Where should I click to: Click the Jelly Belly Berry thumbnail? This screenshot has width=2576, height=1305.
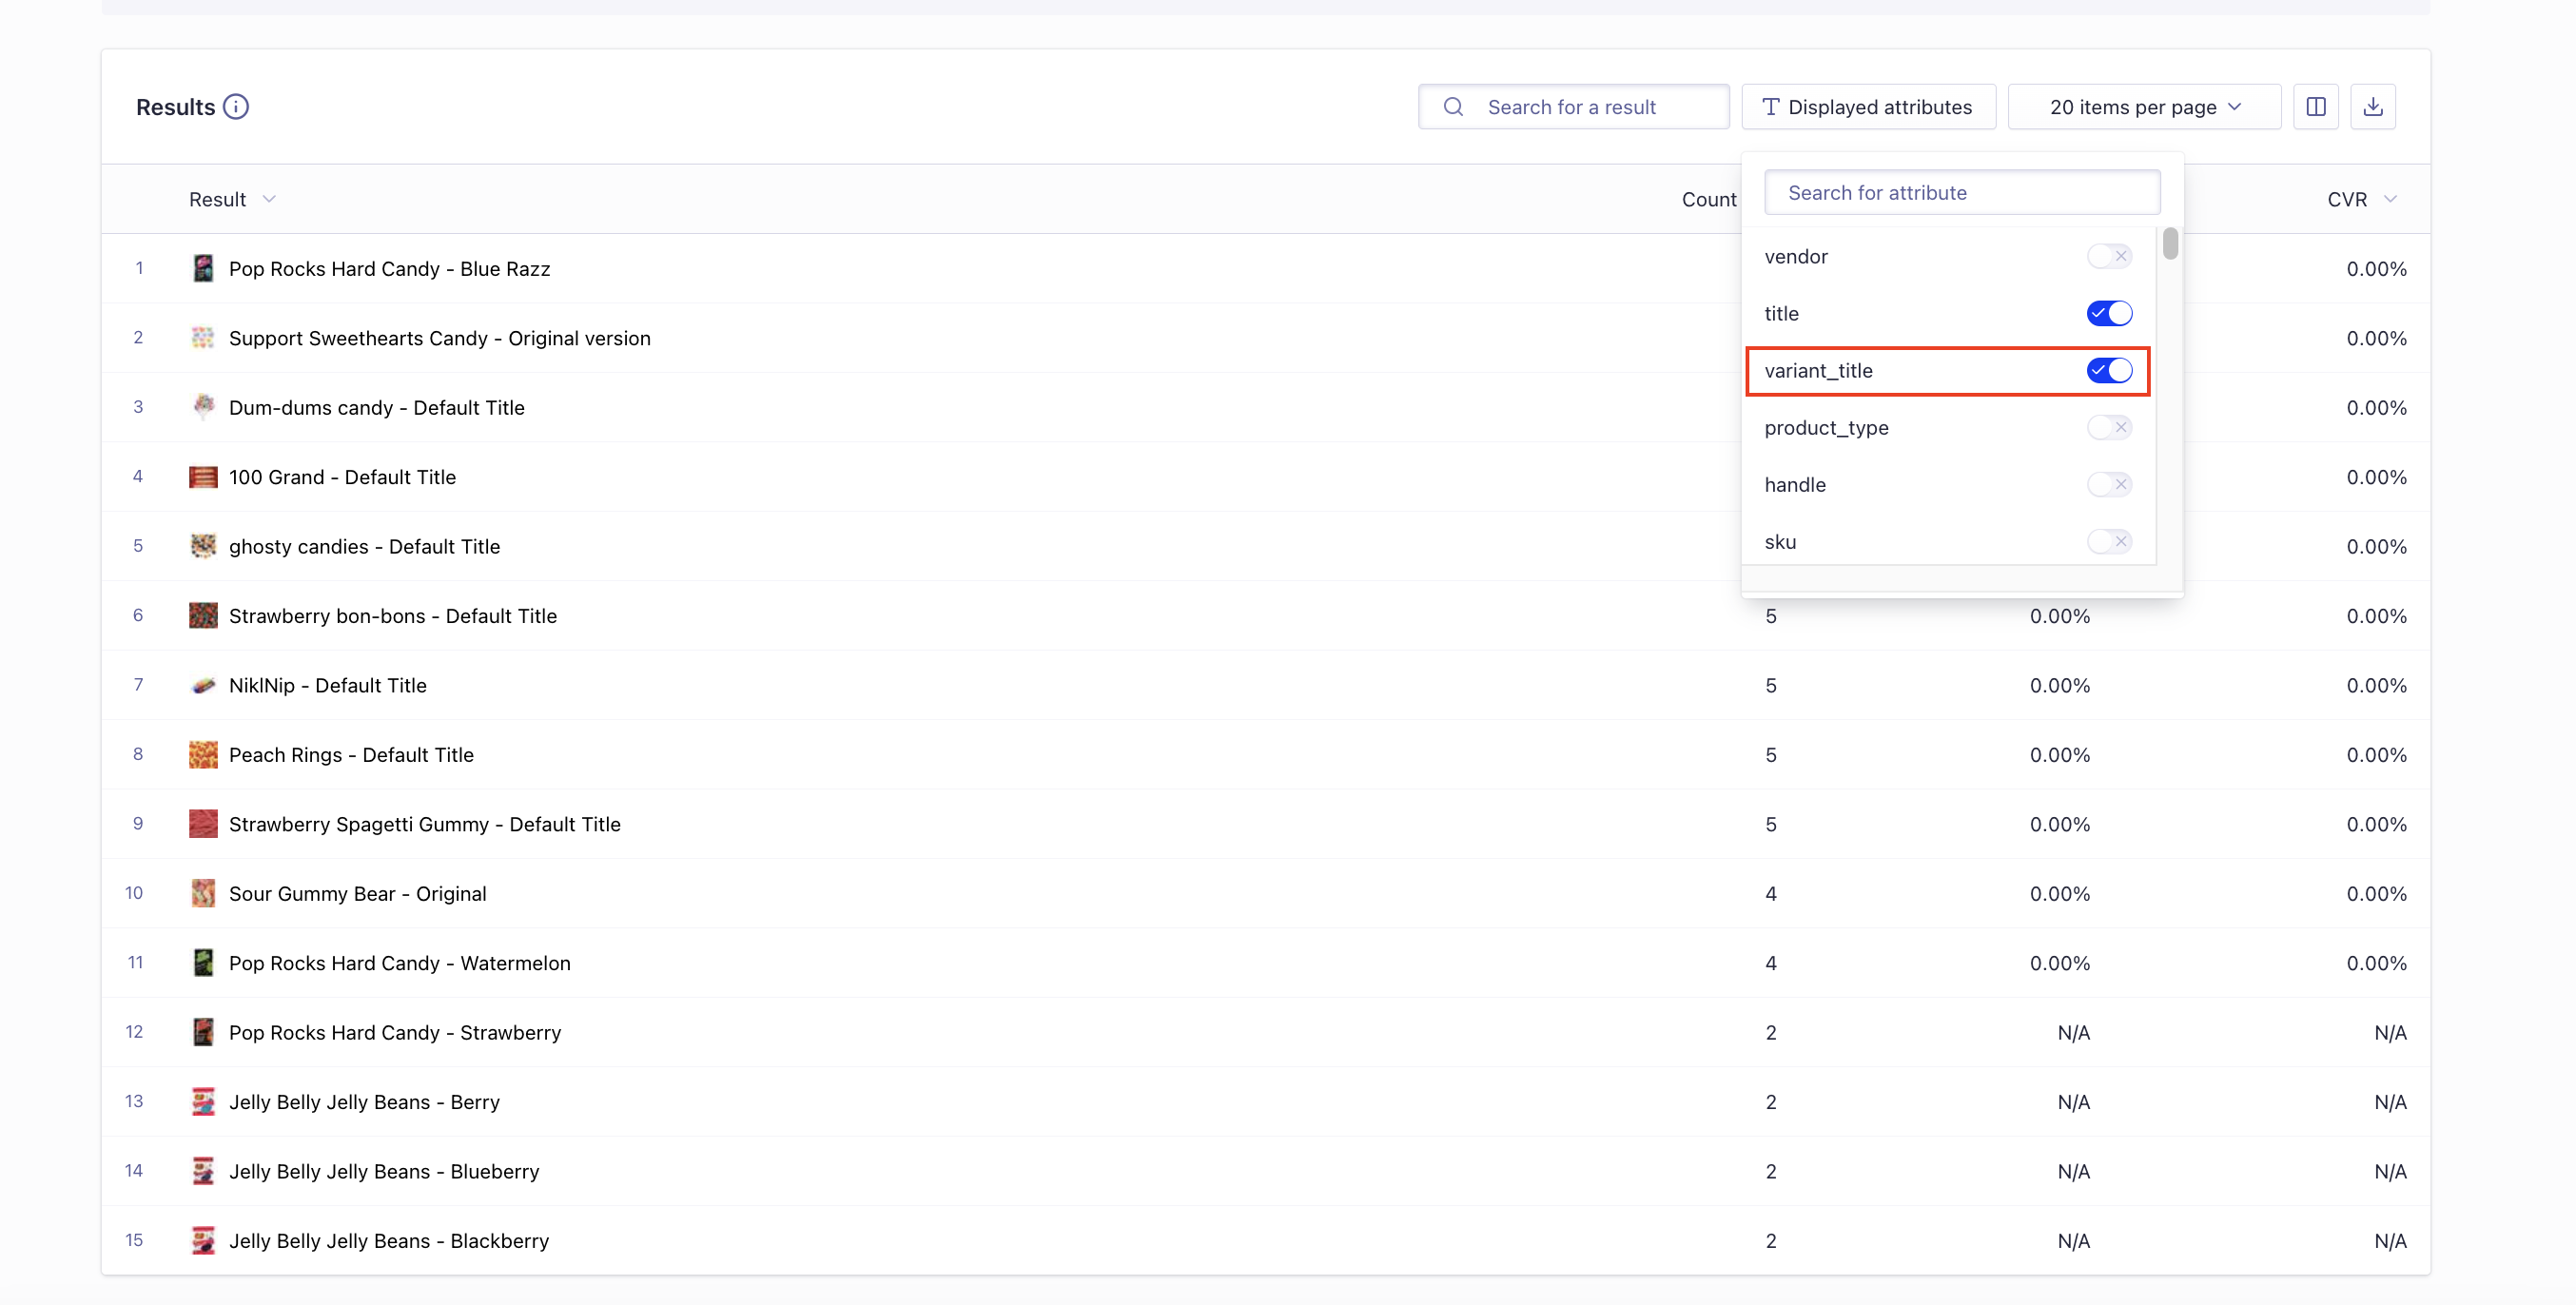point(203,1102)
